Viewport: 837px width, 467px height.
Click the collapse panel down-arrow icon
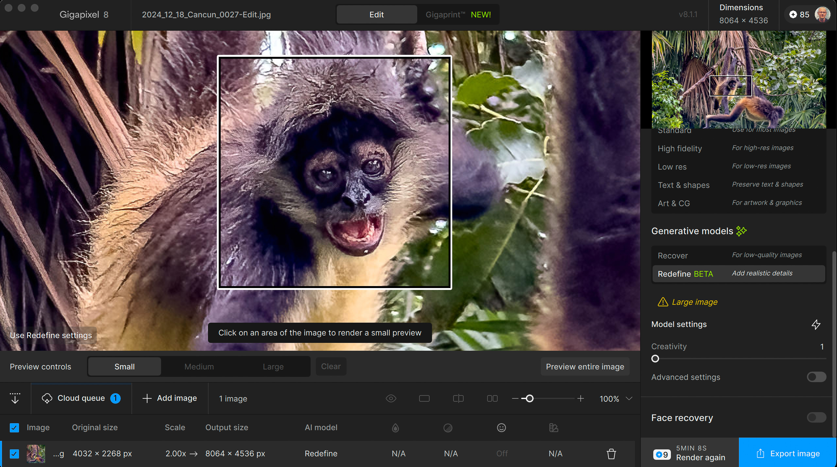15,398
